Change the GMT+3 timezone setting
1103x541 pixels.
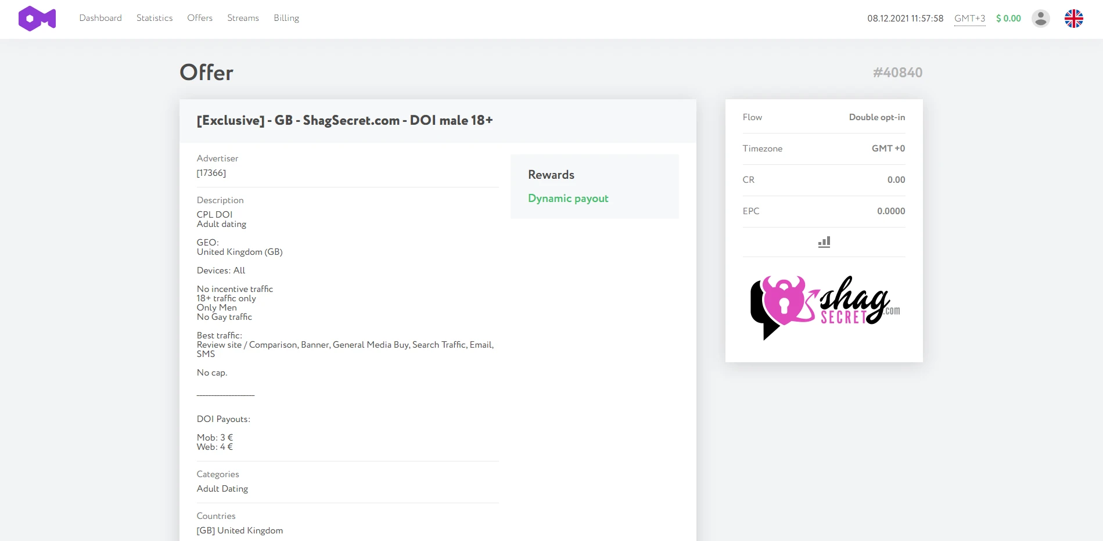point(969,19)
